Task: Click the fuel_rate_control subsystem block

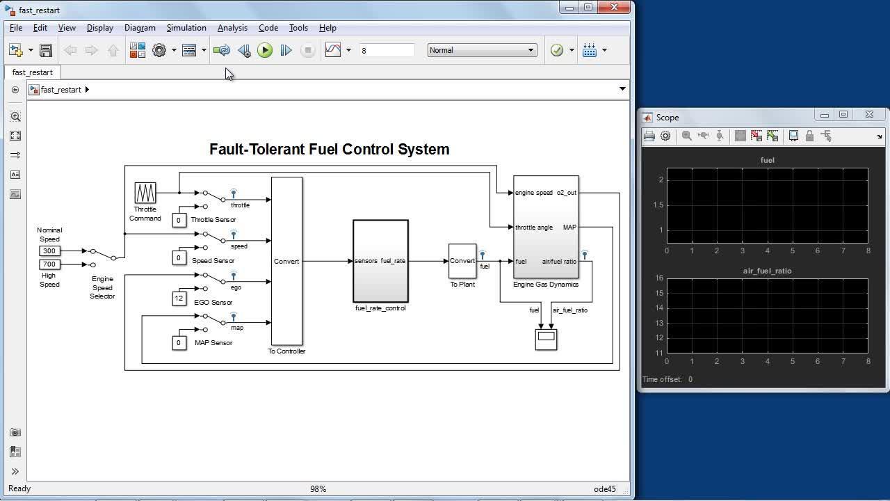Action: [x=380, y=261]
